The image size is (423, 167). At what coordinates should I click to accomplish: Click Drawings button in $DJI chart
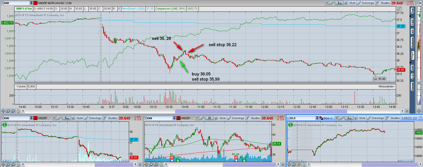(376, 118)
